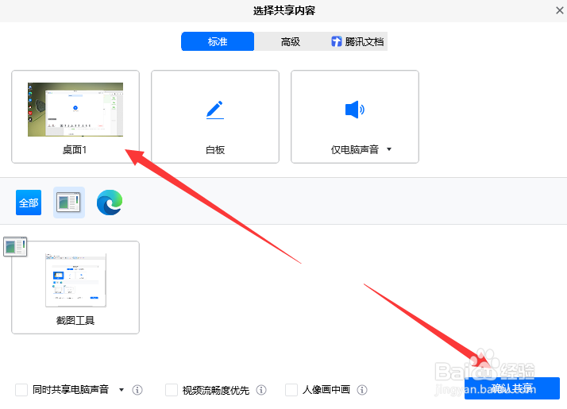Select the speaker icon for computer audio

coord(355,110)
